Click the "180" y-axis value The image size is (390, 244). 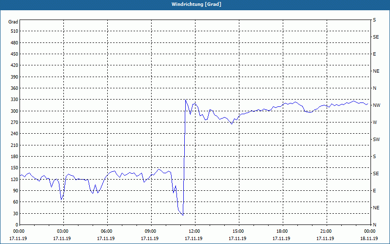(15, 157)
